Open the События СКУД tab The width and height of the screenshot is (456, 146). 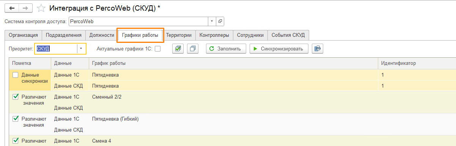pos(288,35)
